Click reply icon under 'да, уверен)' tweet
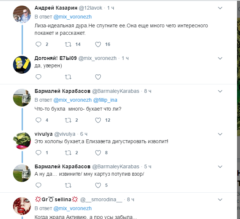This screenshot has width=240, height=219. coord(38,77)
